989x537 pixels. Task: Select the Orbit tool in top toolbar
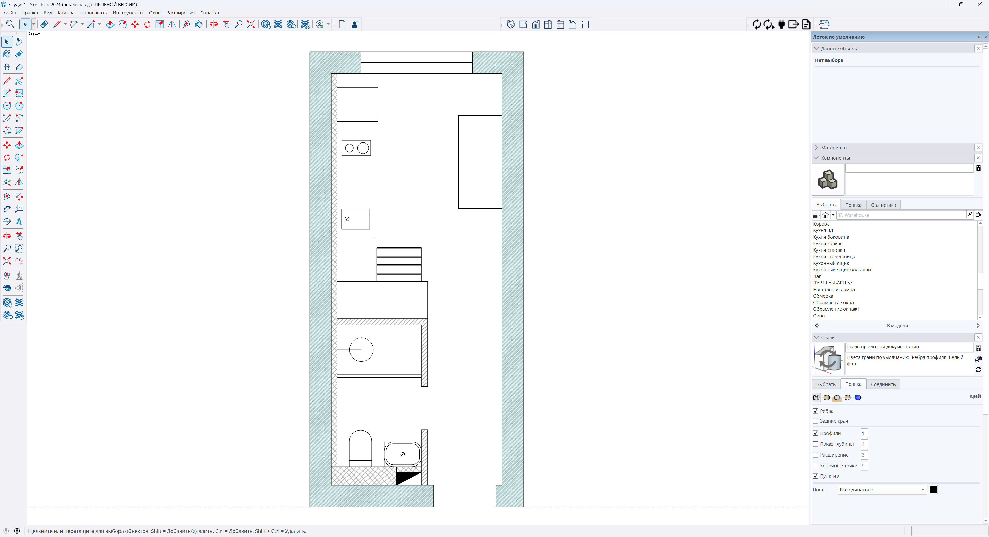coord(214,24)
